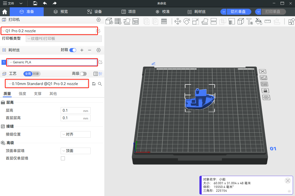Open the Q1 Pro 0.2 nozzle printer dropdown
The image size is (295, 196).
[49, 31]
